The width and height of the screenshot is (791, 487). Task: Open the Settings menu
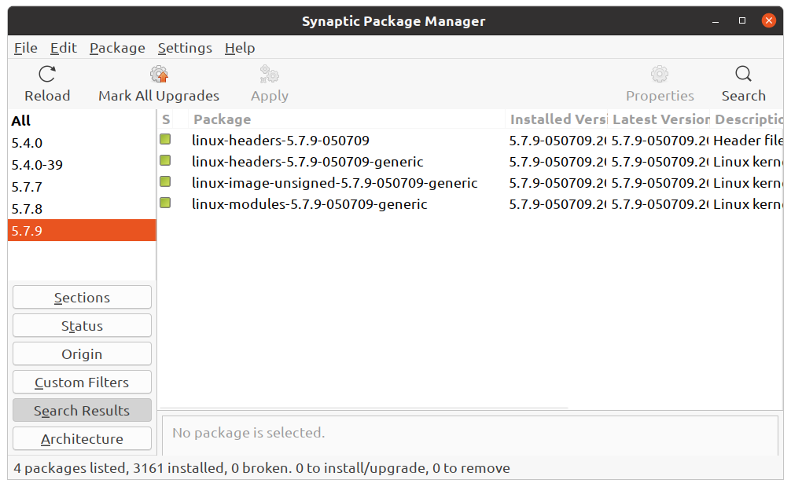coord(185,48)
